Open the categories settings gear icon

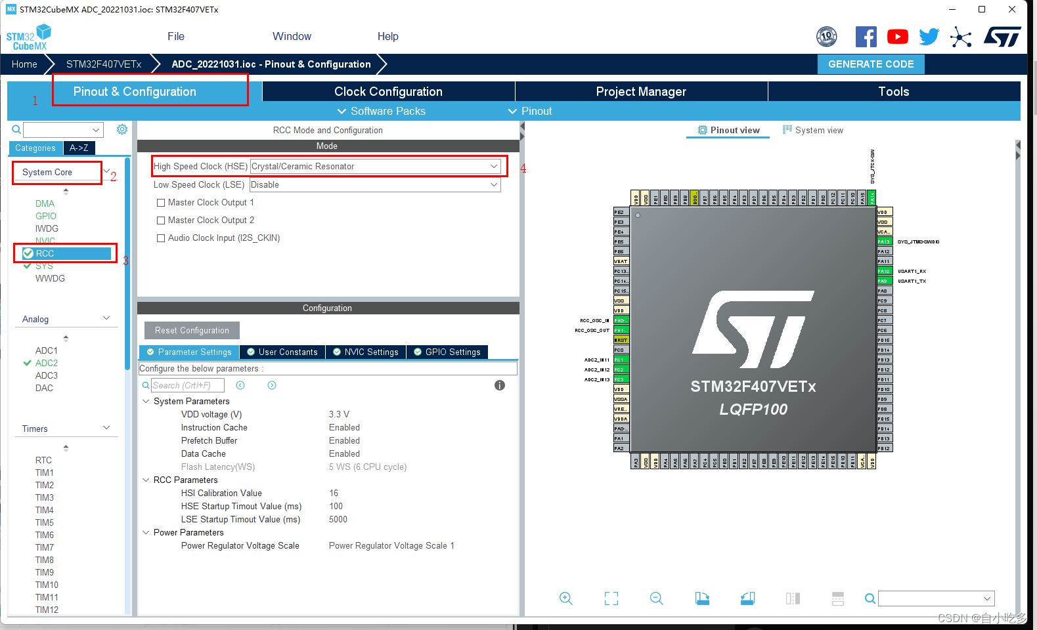(x=122, y=129)
